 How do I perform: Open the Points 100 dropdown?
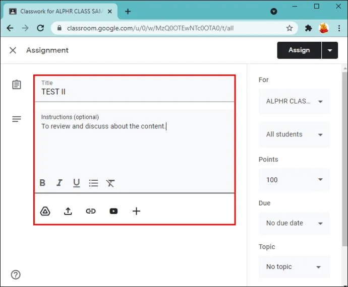point(295,180)
